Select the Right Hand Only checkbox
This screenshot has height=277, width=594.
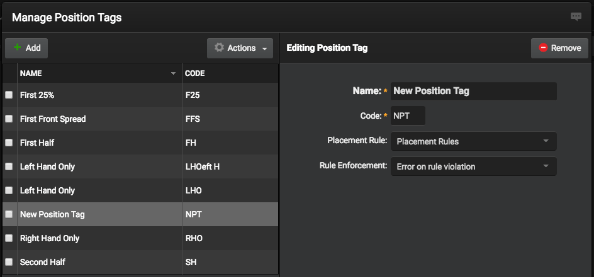coord(9,238)
